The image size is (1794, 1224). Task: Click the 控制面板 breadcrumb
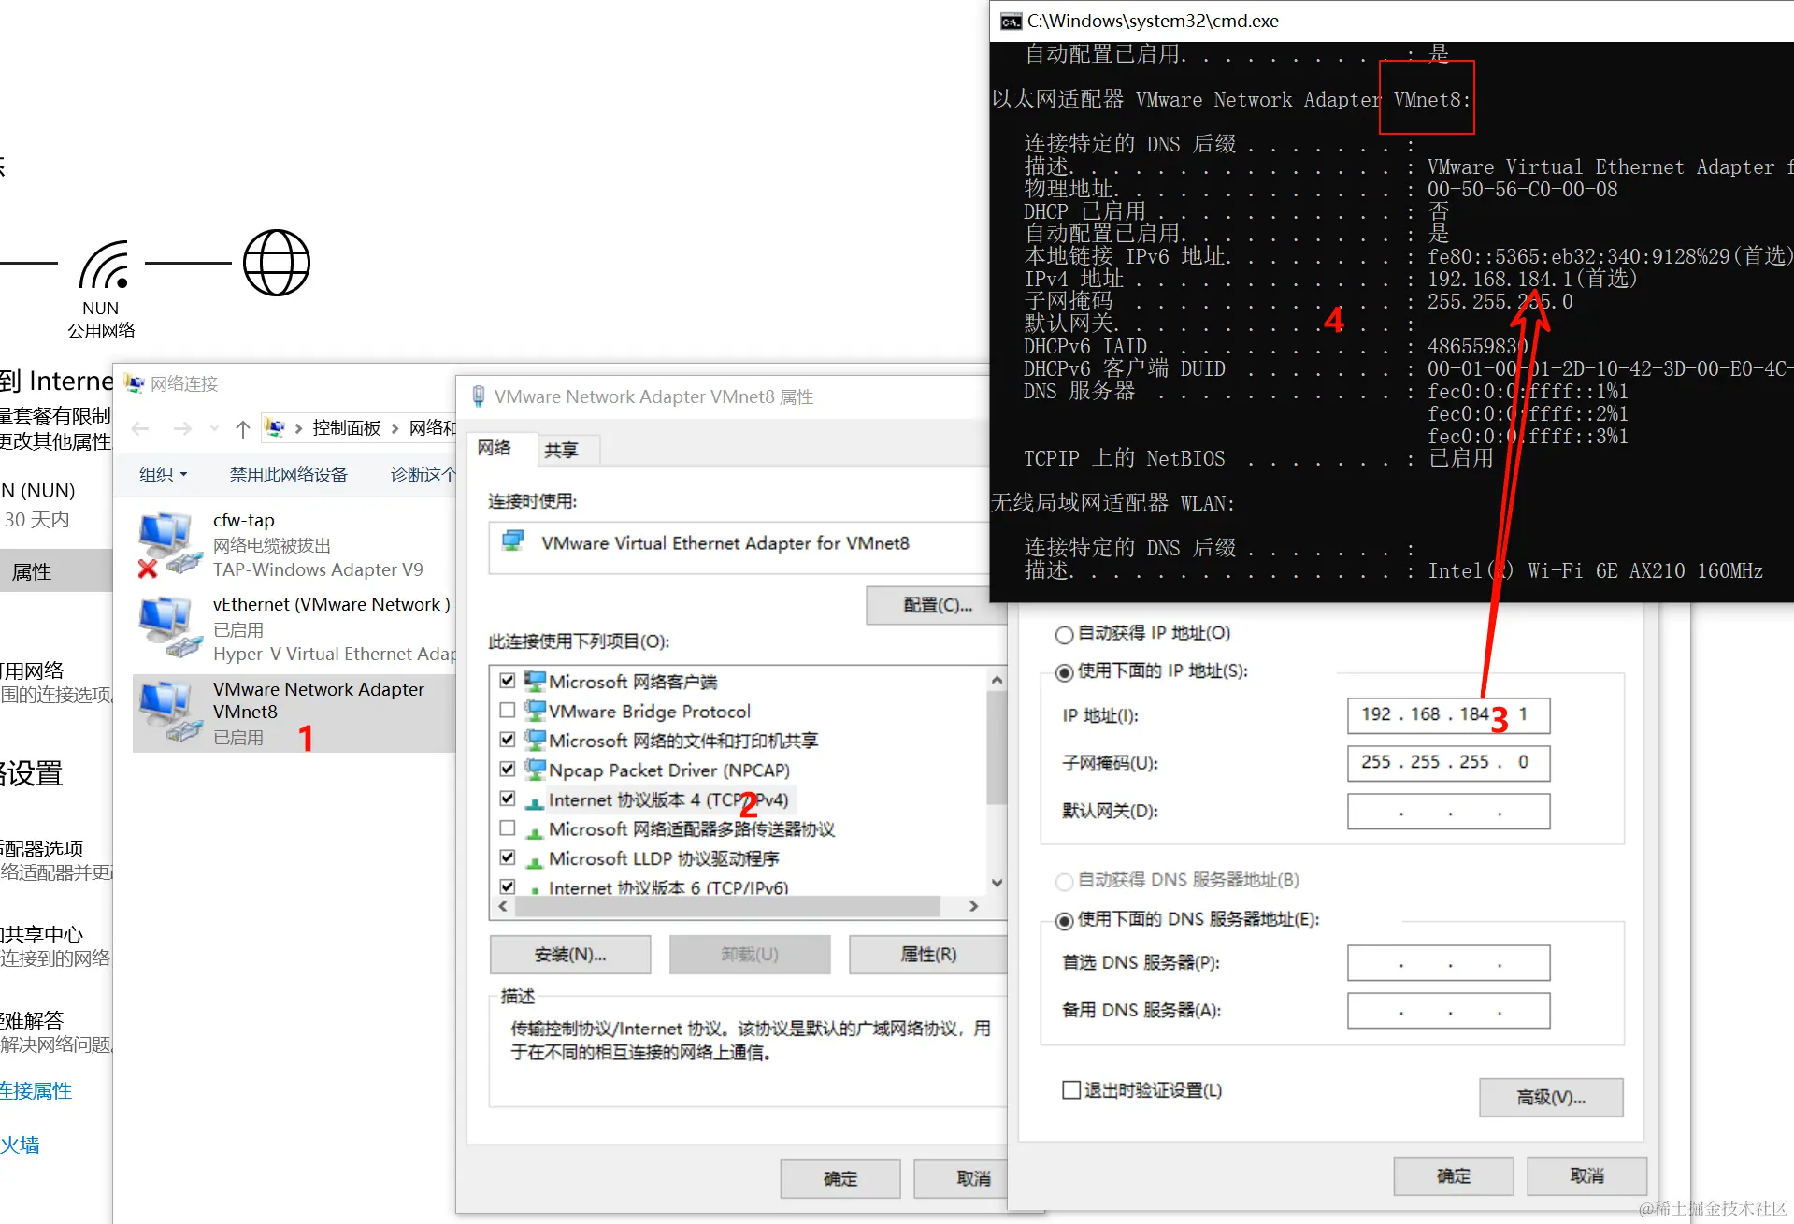click(347, 428)
